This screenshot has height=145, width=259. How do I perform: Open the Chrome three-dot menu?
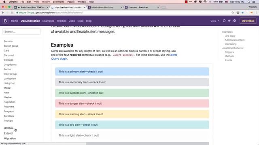tap(256, 12)
